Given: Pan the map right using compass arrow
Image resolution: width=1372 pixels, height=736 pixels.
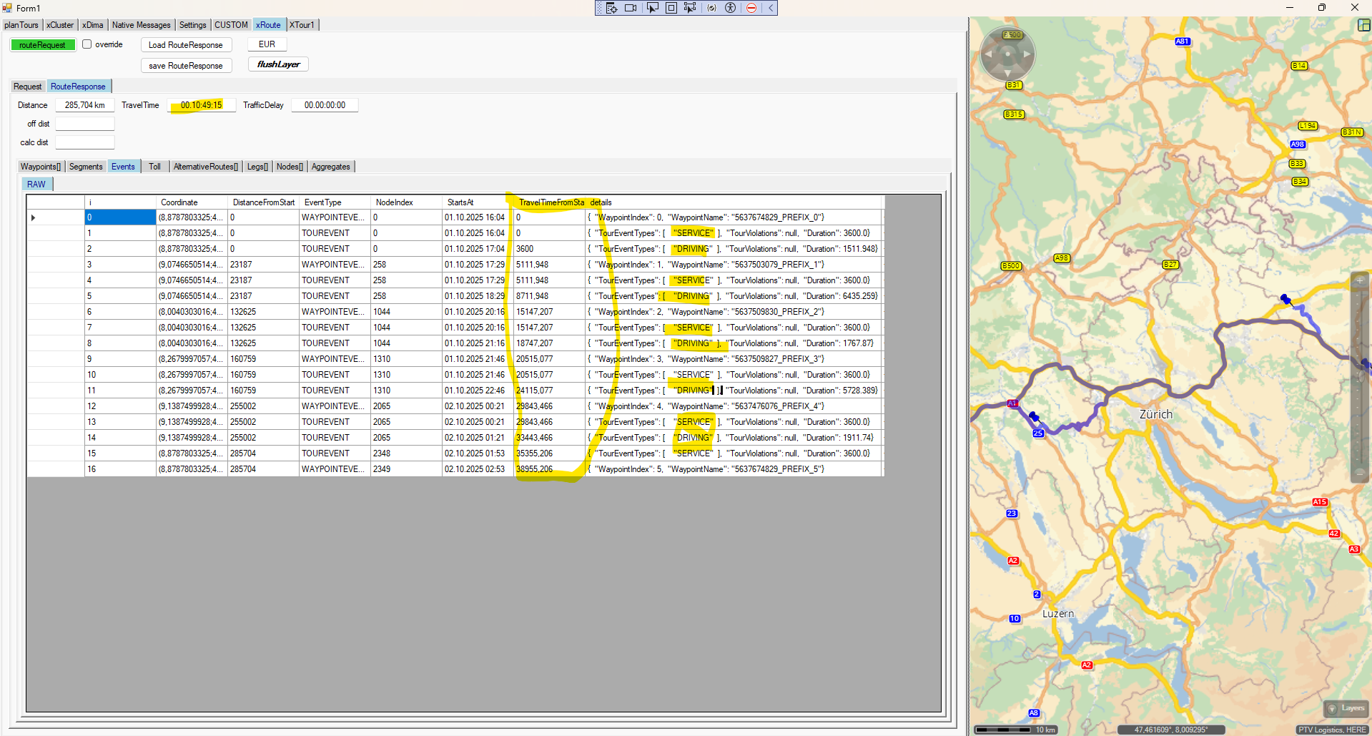Looking at the screenshot, I should 1027,54.
